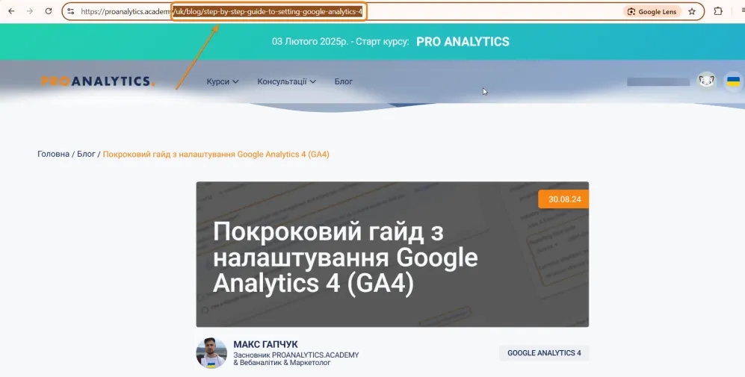
Task: Click author photo of Макс Гапчук
Action: coord(211,353)
